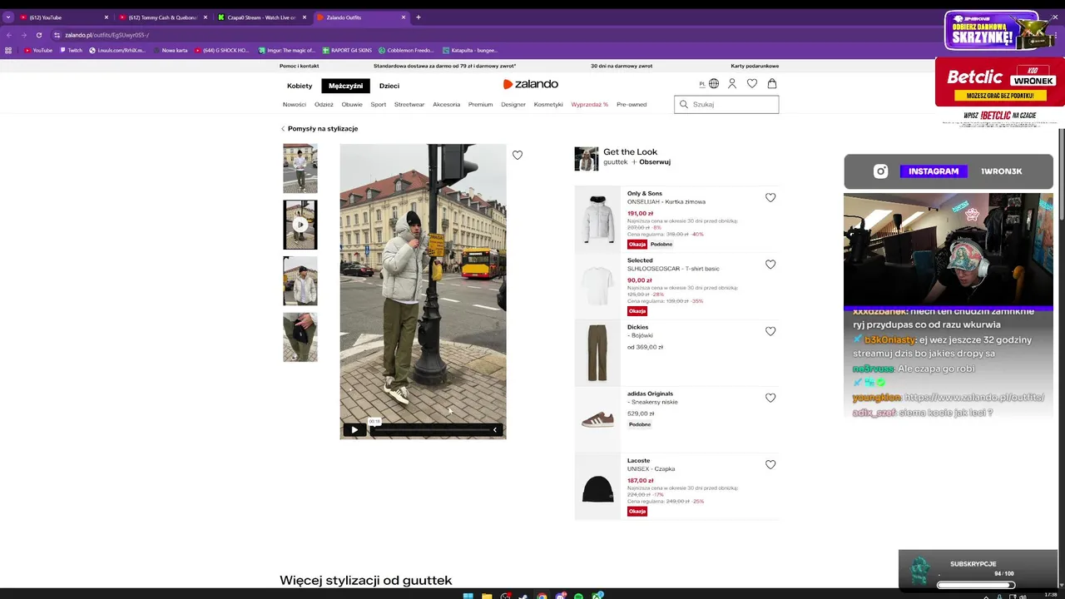This screenshot has height=599, width=1065.
Task: Switch to Kobiety section
Action: pyautogui.click(x=300, y=86)
